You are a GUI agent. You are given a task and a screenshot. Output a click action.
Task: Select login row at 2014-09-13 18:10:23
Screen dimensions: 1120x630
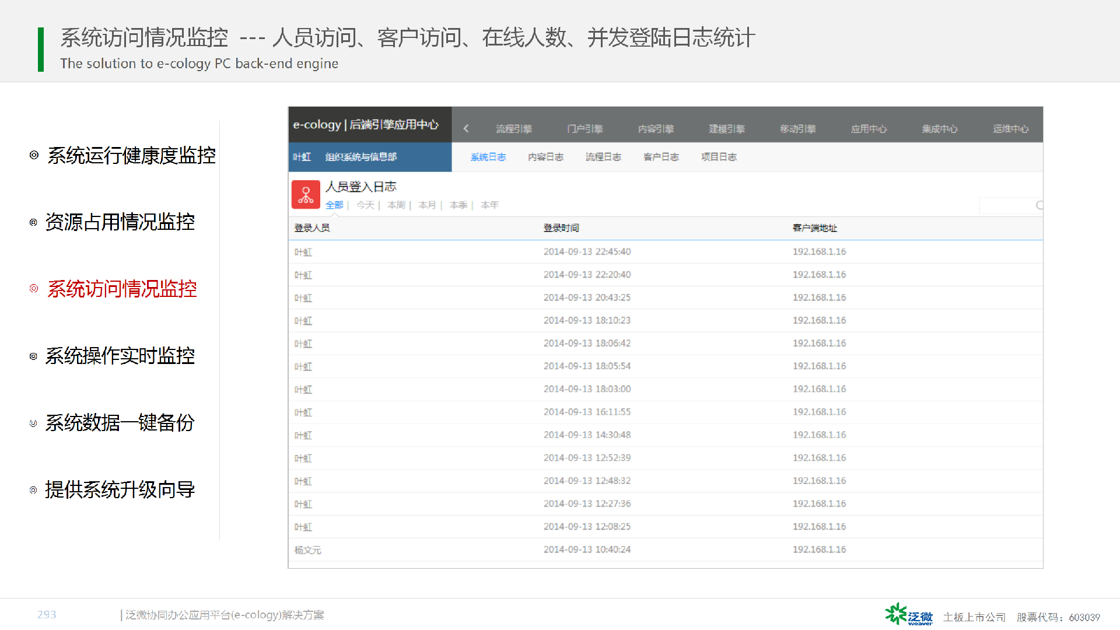666,320
